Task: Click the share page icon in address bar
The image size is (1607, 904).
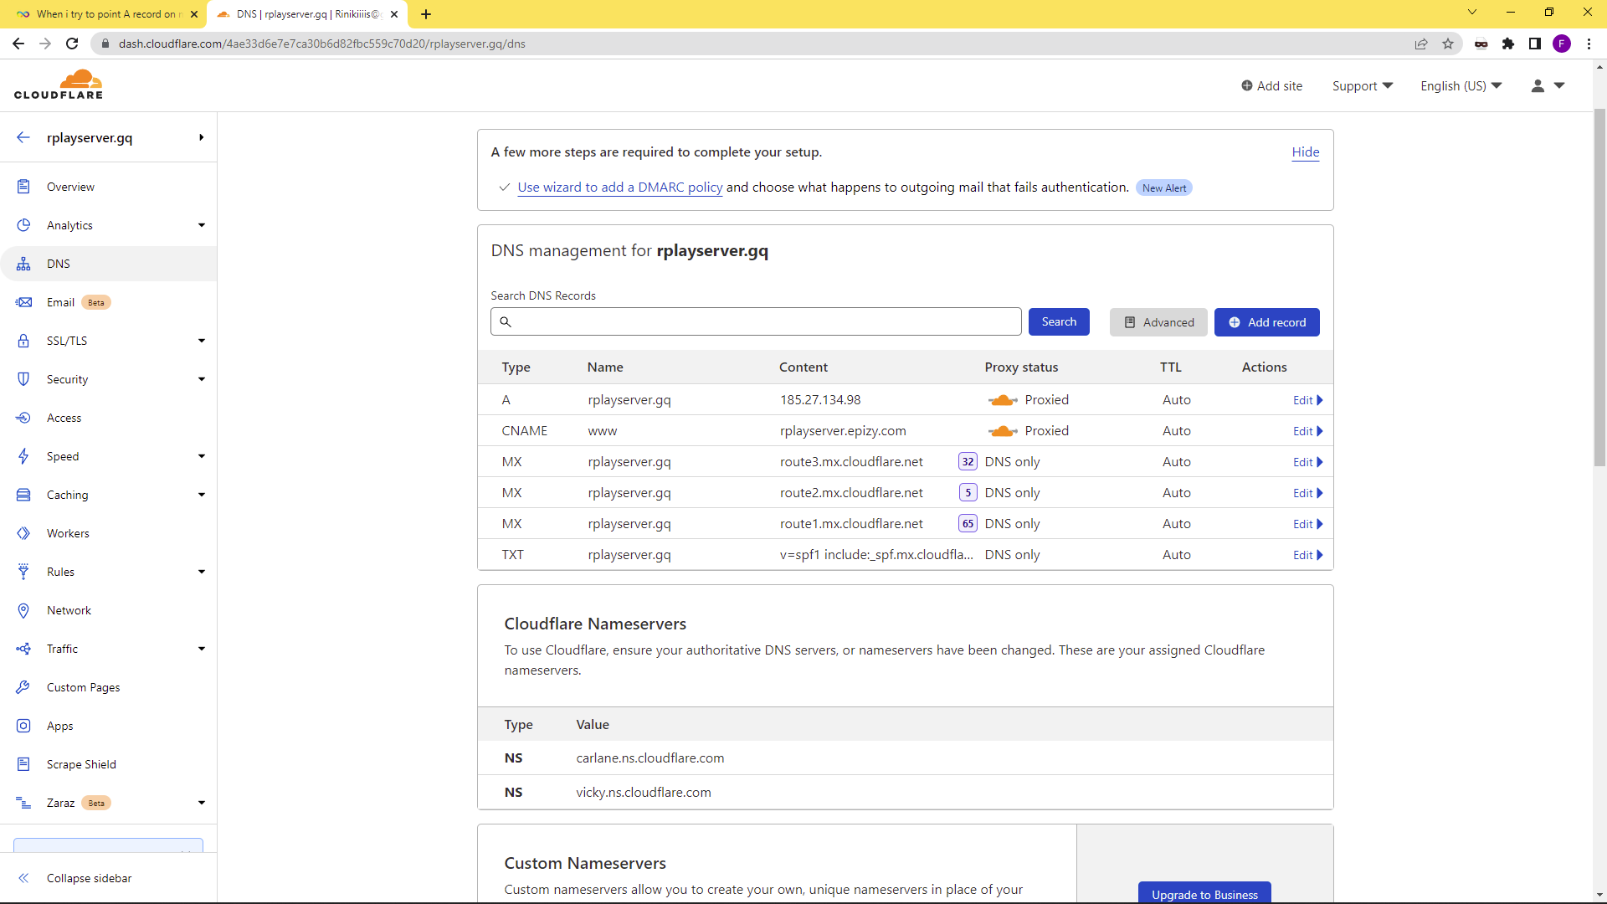Action: tap(1421, 44)
